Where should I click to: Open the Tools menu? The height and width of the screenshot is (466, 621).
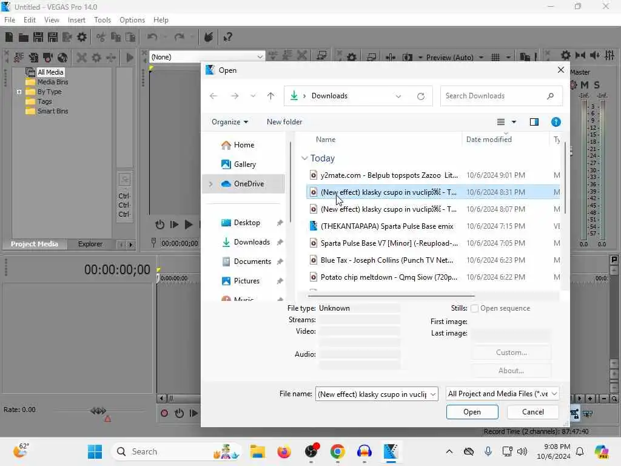[102, 20]
